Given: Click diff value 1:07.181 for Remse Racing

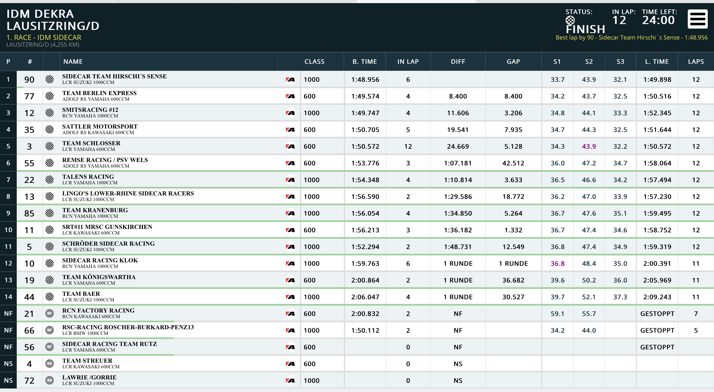Looking at the screenshot, I should [x=458, y=163].
